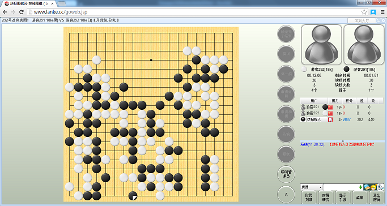Select the 烂柯围棋网 browser tab

tap(29, 4)
